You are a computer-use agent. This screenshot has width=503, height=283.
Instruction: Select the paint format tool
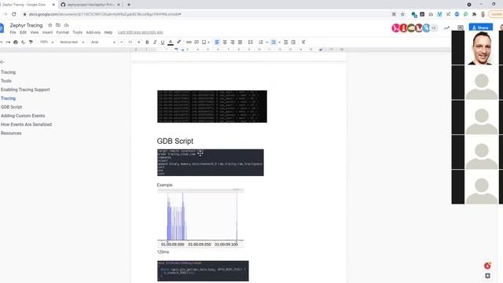point(31,42)
